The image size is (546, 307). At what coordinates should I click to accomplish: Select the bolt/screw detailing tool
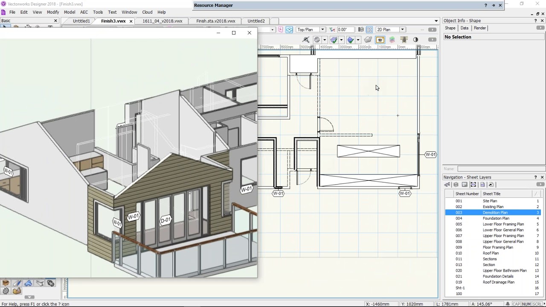pyautogui.click(x=50, y=283)
